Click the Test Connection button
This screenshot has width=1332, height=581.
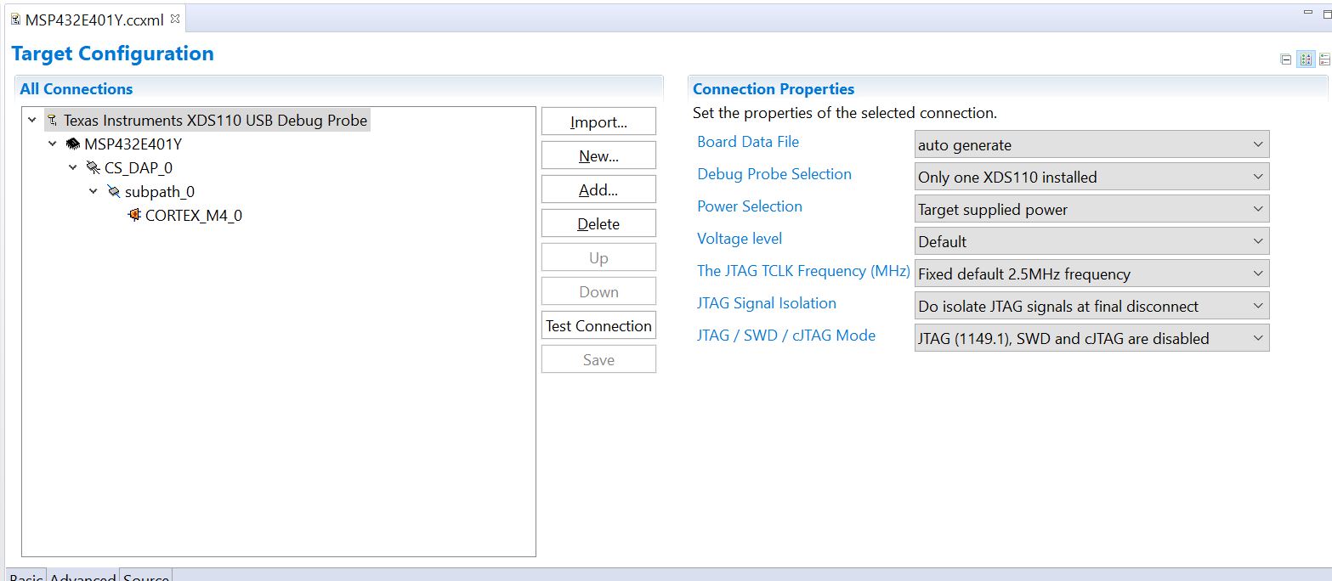pos(598,324)
